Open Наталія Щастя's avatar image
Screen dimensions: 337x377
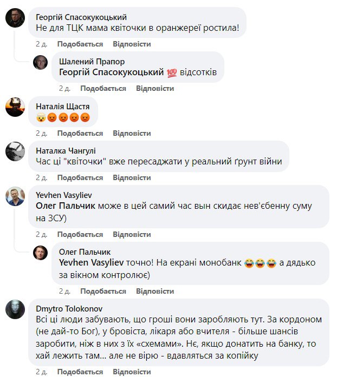pyautogui.click(x=15, y=107)
